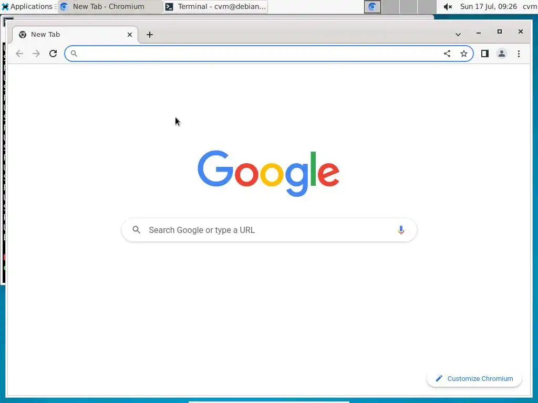The height and width of the screenshot is (403, 538).
Task: Close the New Tab tab
Action: click(x=130, y=35)
